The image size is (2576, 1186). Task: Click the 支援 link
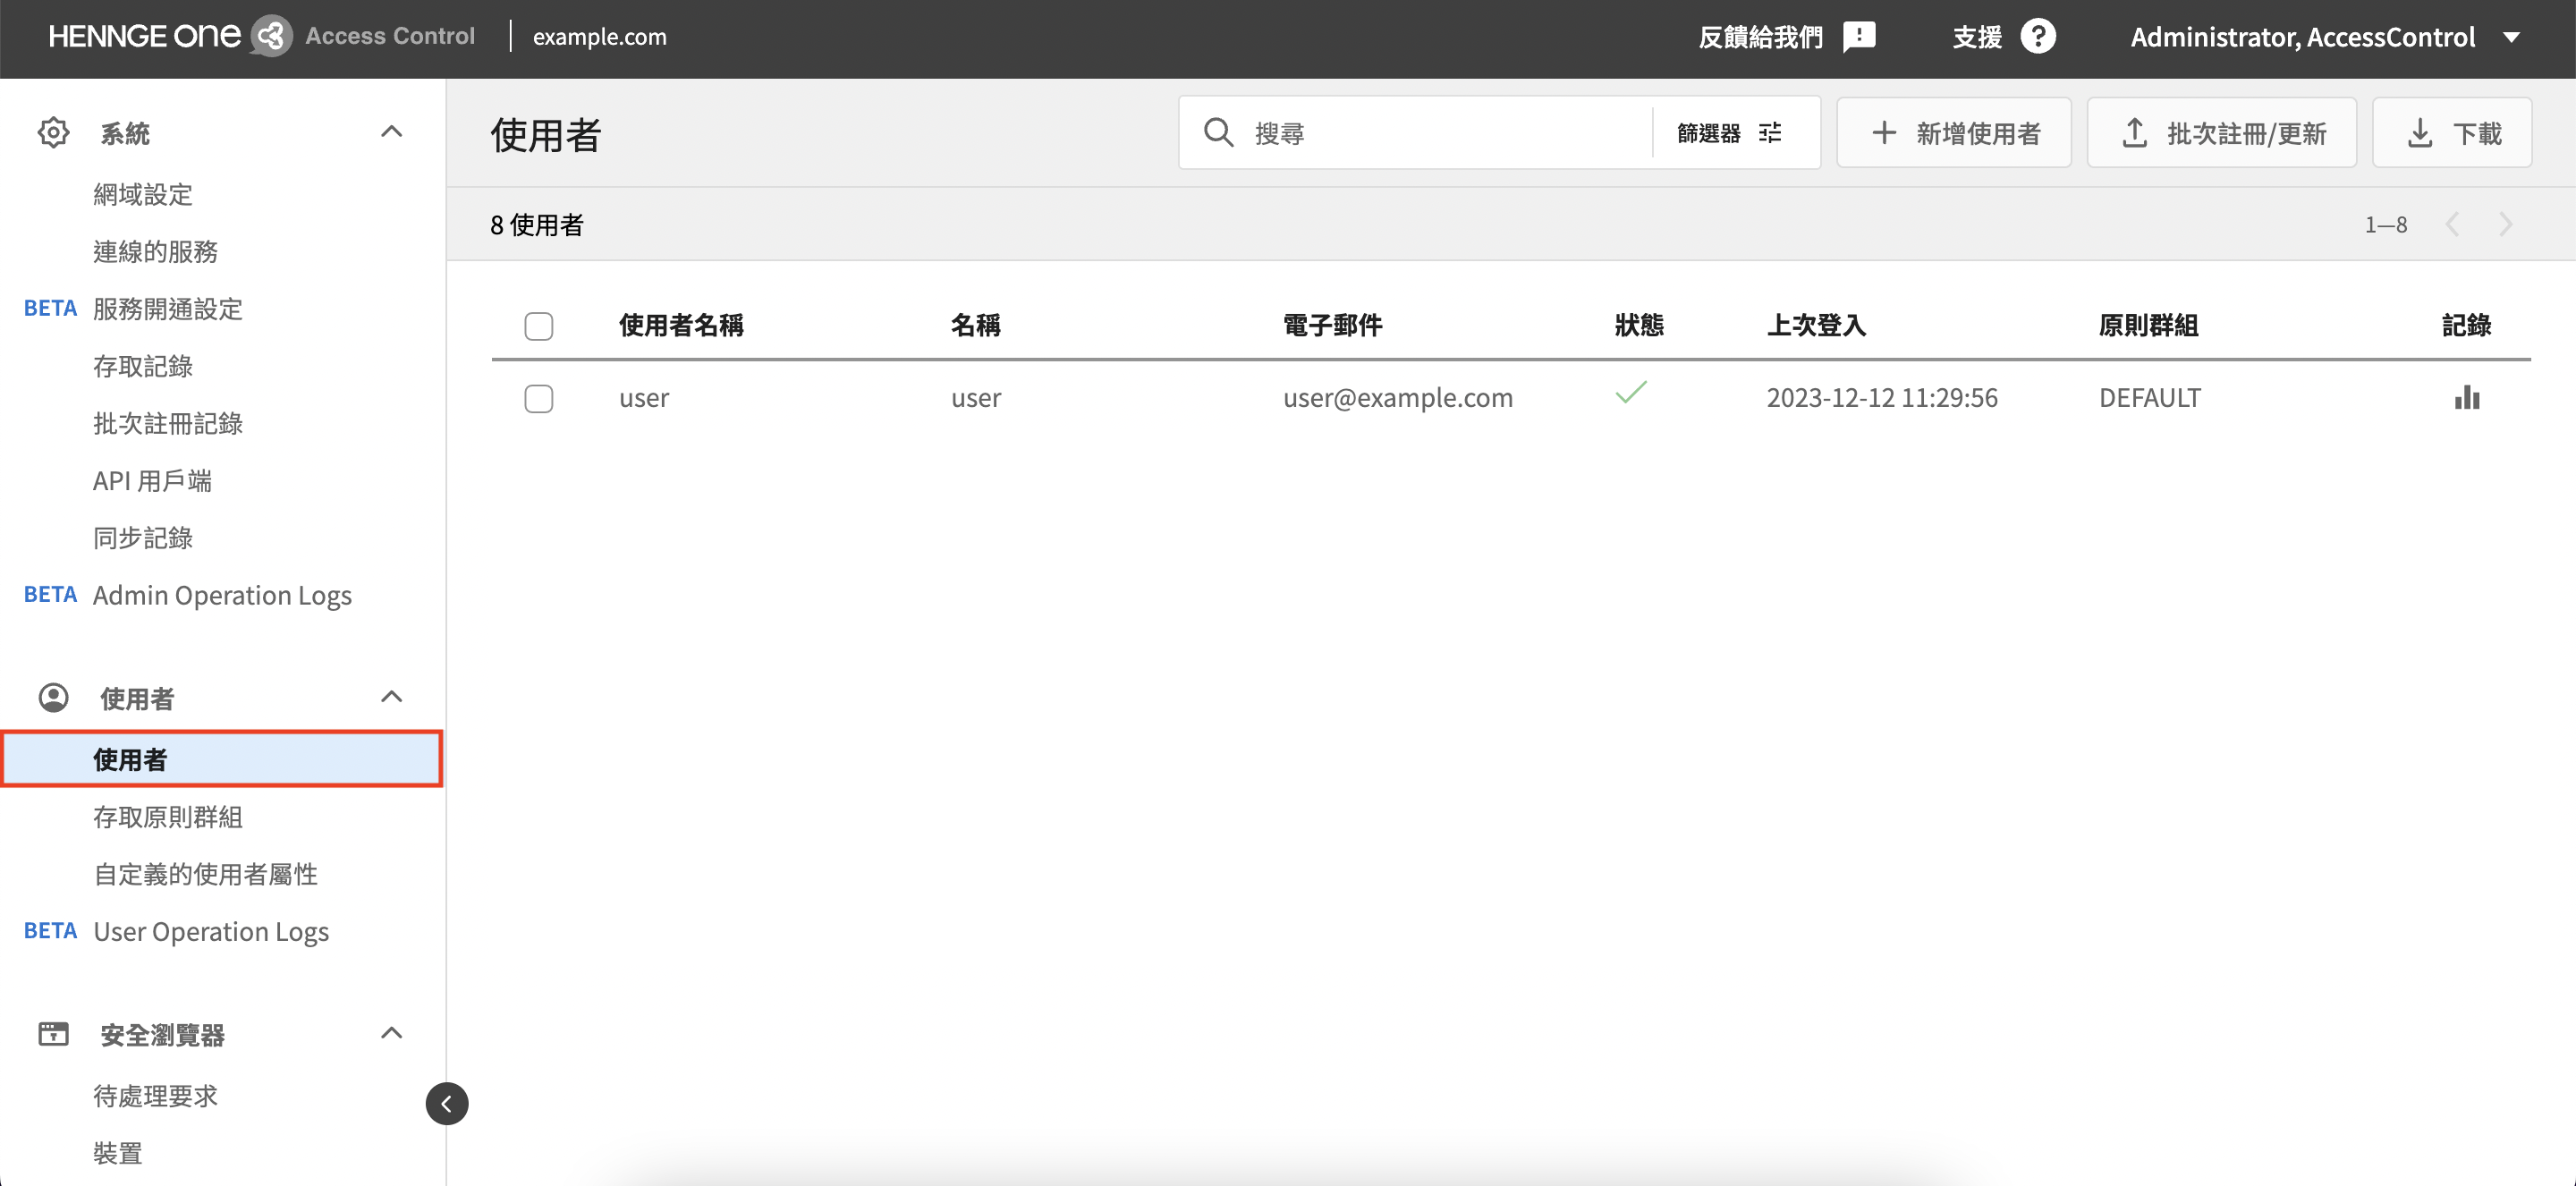click(1977, 37)
